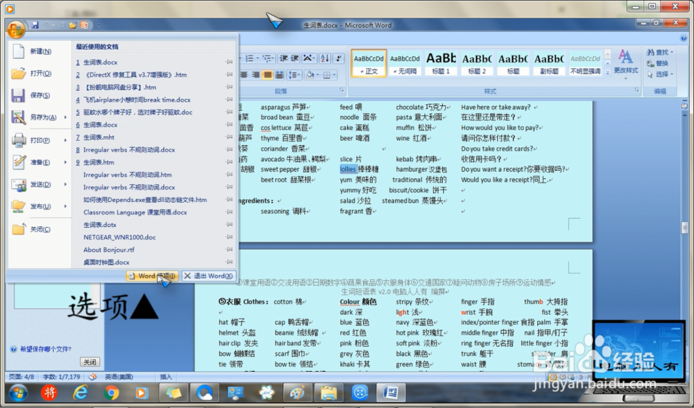This screenshot has height=408, width=694.
Task: Open Windows Explorer folder on taskbar
Action: click(x=329, y=393)
